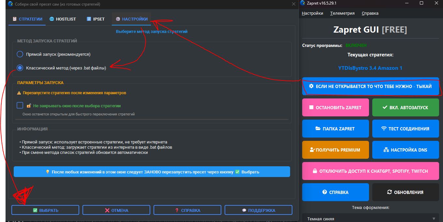Click the clipboard icon on СТРАТЕГИИ tab
This screenshot has height=222, width=443.
(15, 19)
